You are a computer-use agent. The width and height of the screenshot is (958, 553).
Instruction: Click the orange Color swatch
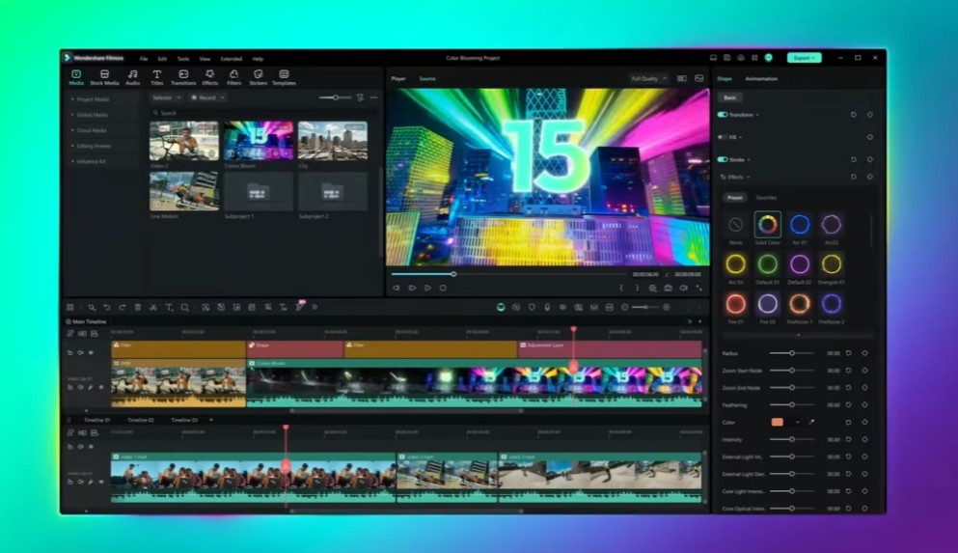coord(777,422)
